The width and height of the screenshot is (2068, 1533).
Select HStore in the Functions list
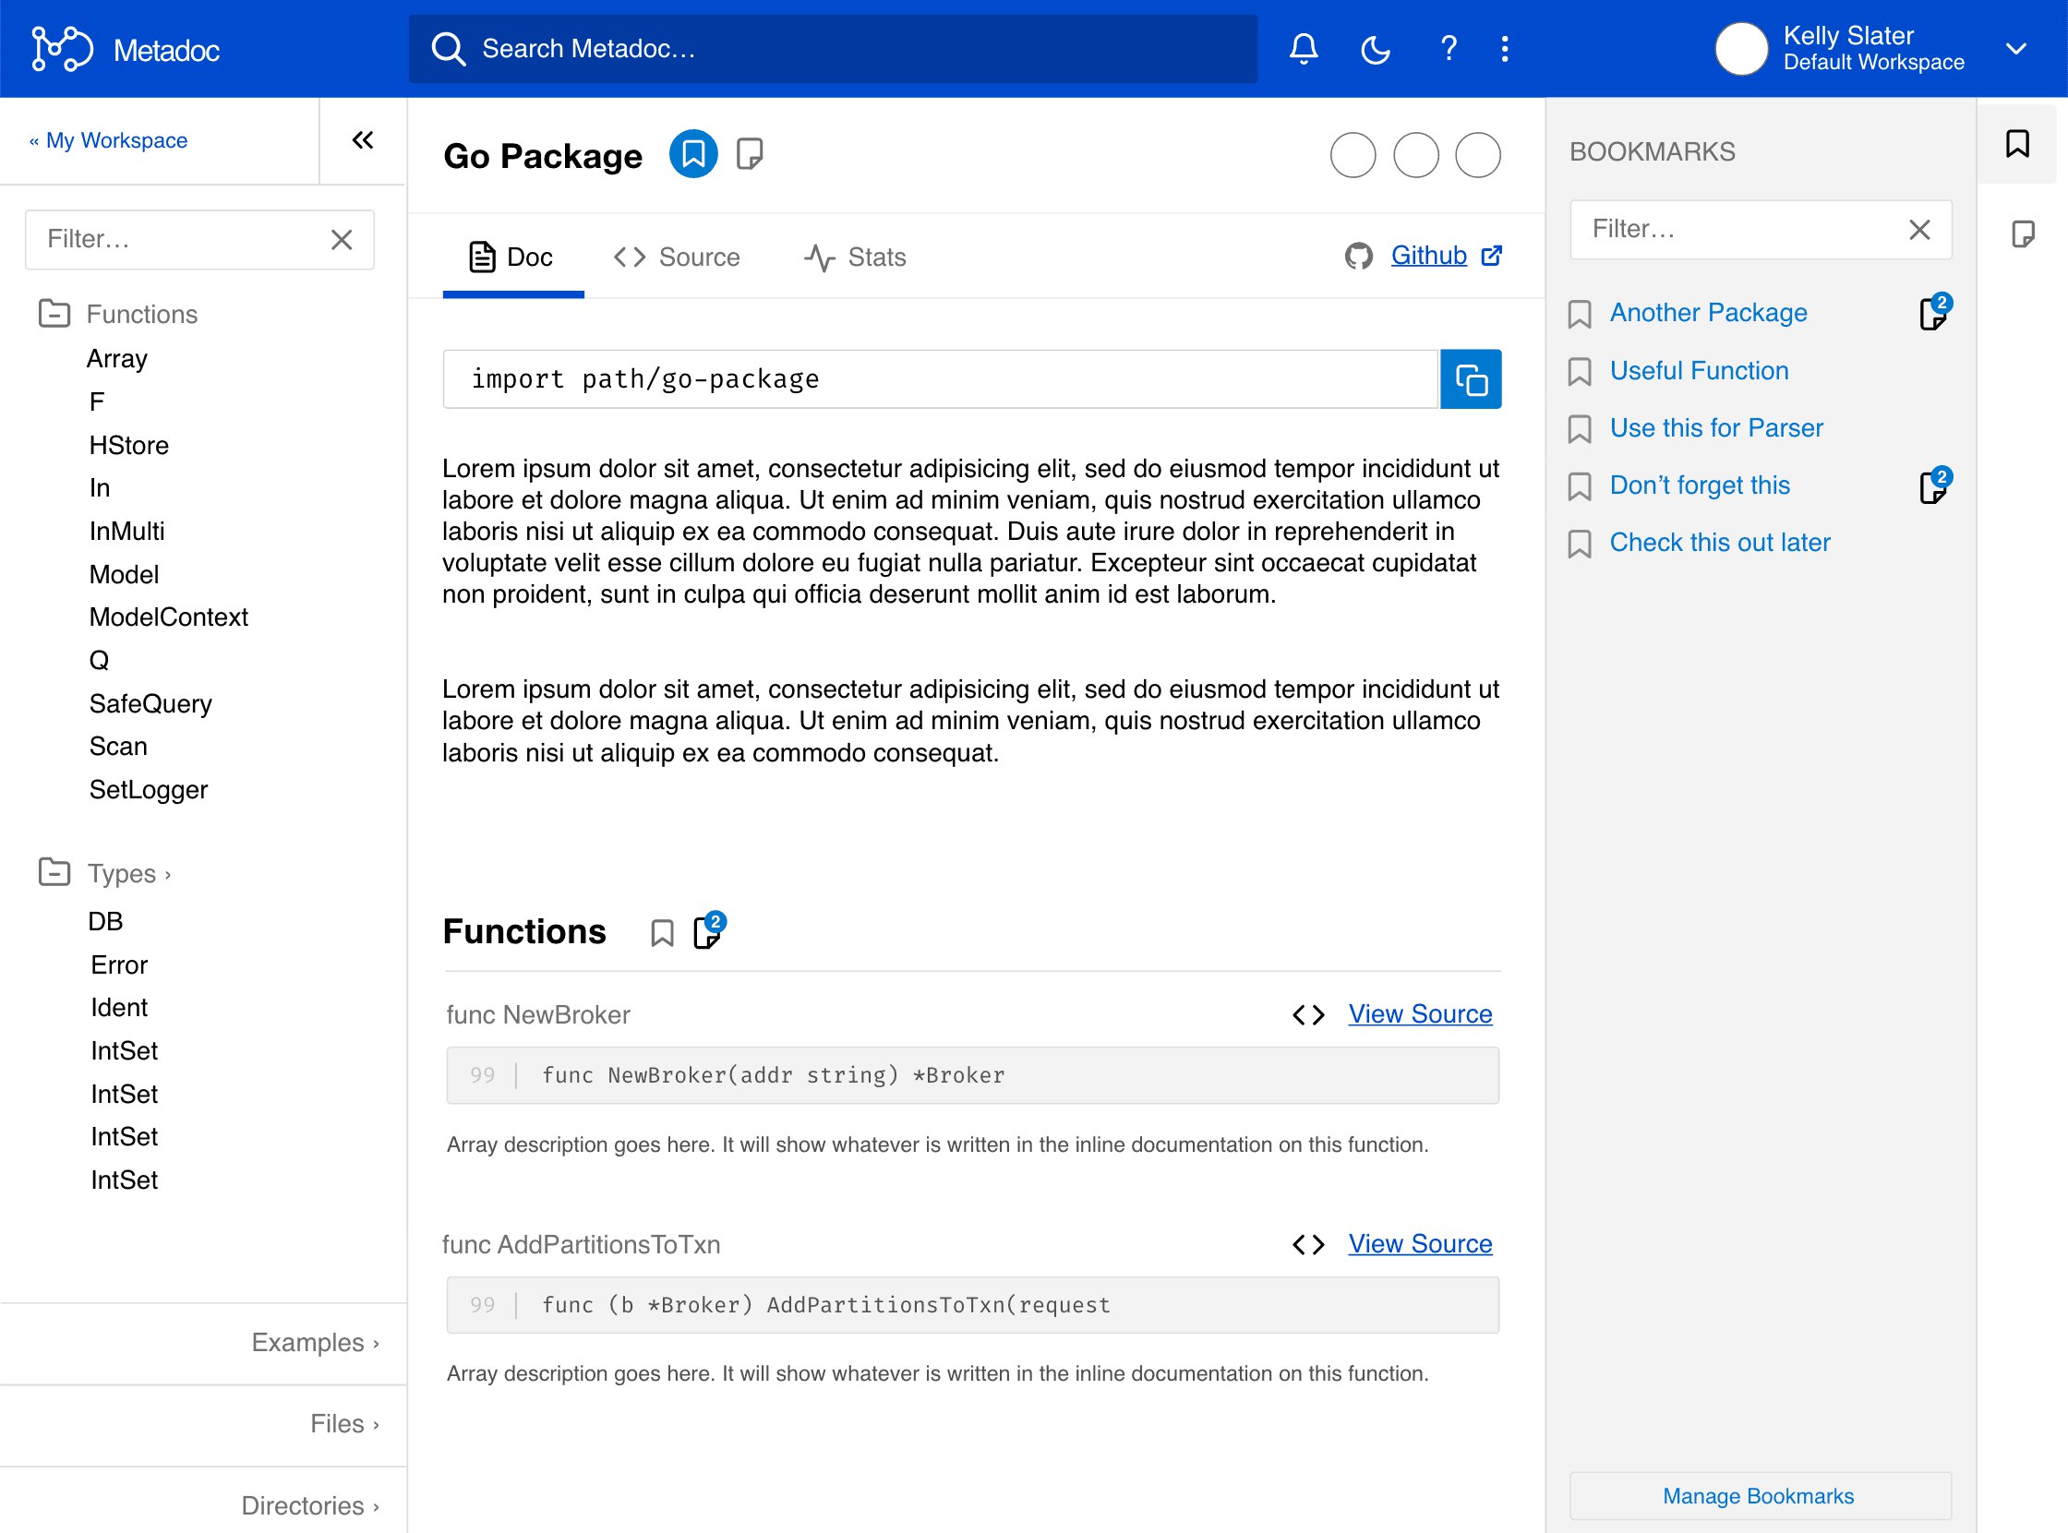pos(128,446)
